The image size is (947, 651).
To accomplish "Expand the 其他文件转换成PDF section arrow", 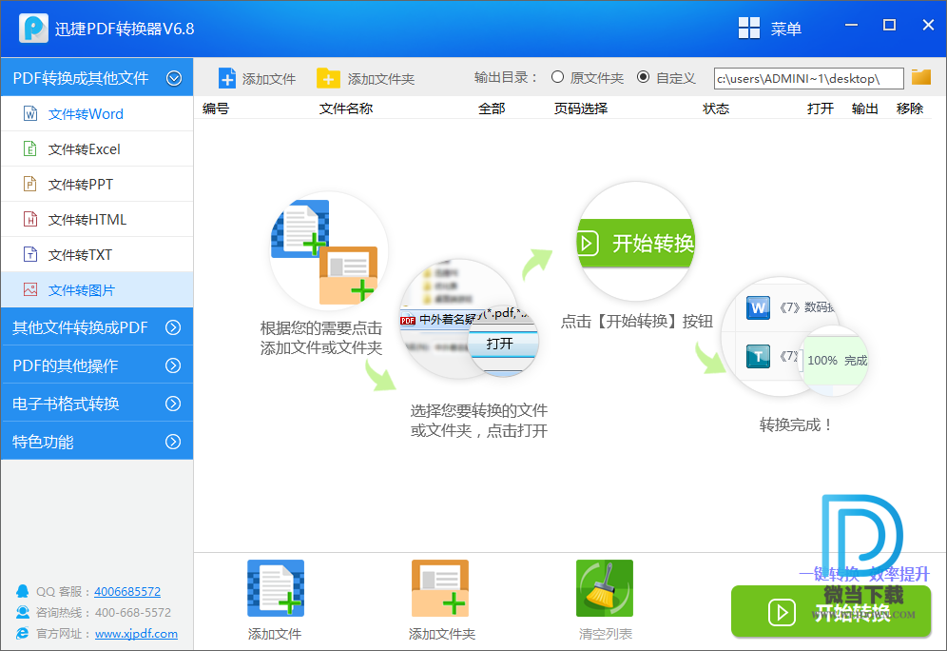I will (x=173, y=327).
